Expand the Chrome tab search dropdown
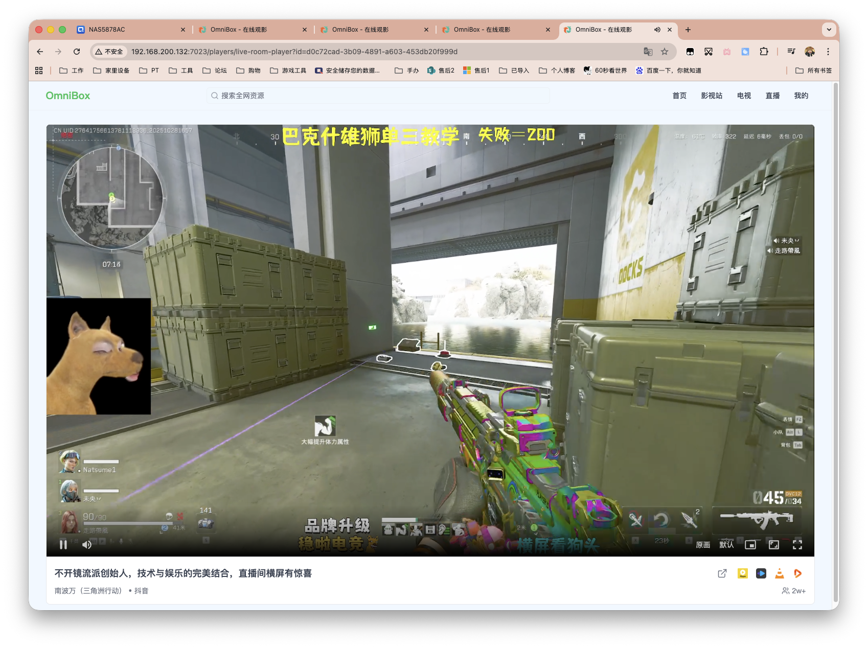The image size is (868, 648). tap(829, 30)
